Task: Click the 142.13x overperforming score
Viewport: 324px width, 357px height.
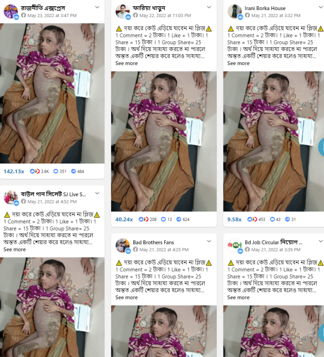Action: click(x=14, y=172)
